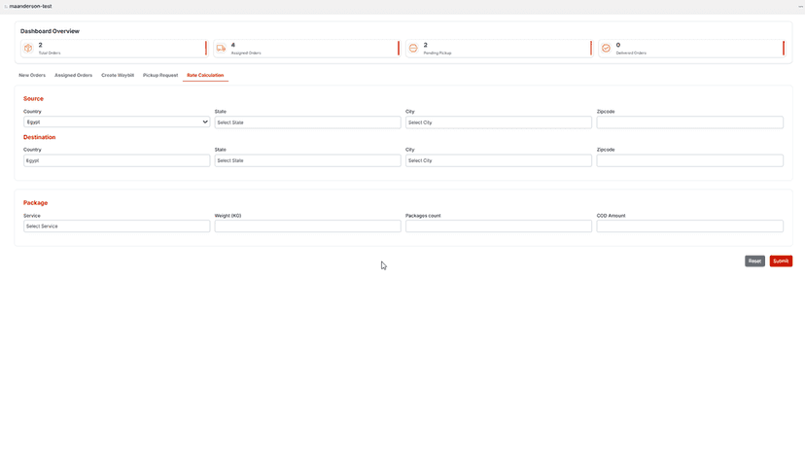Image resolution: width=805 pixels, height=453 pixels.
Task: Switch to the Assigned Orders tab
Action: coord(74,75)
